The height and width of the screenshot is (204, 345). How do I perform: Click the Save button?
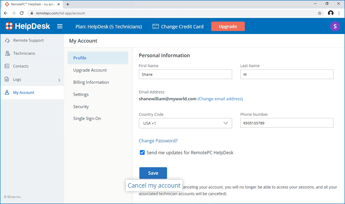[x=153, y=173]
